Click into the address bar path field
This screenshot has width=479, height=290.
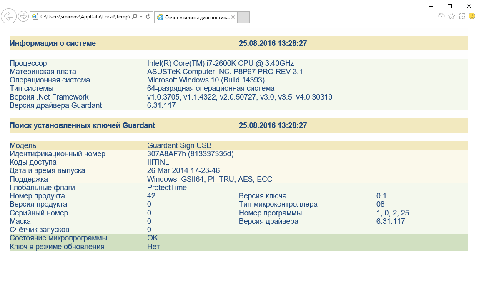click(83, 17)
